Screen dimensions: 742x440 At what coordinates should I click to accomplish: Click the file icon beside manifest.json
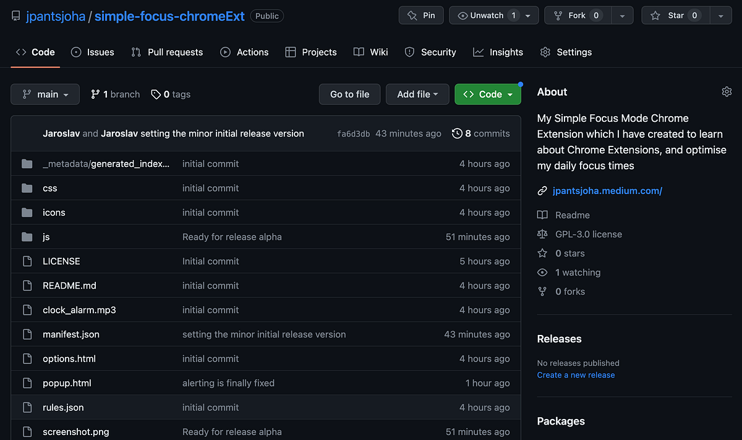[x=27, y=334]
